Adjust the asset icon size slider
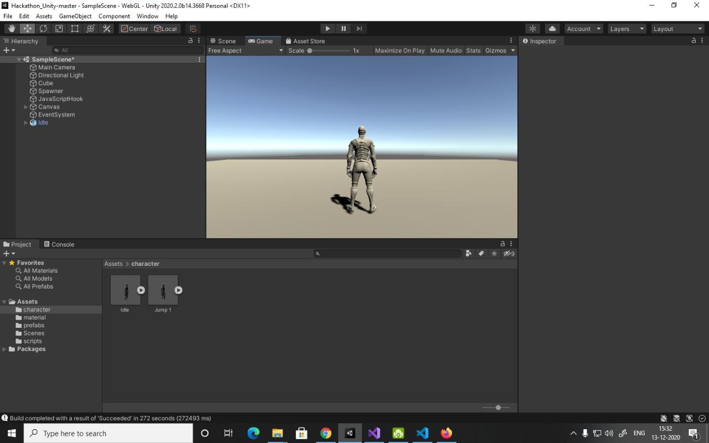 pyautogui.click(x=495, y=408)
